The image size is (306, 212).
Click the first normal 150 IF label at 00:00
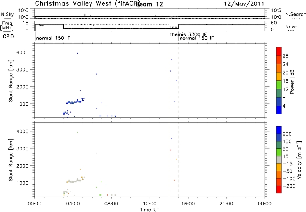[53, 38]
